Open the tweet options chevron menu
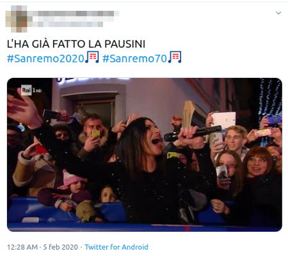The image size is (288, 256). 278,13
